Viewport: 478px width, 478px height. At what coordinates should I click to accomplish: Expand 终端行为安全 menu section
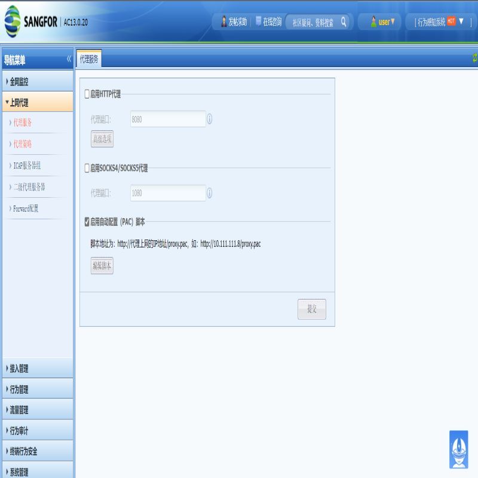[38, 452]
